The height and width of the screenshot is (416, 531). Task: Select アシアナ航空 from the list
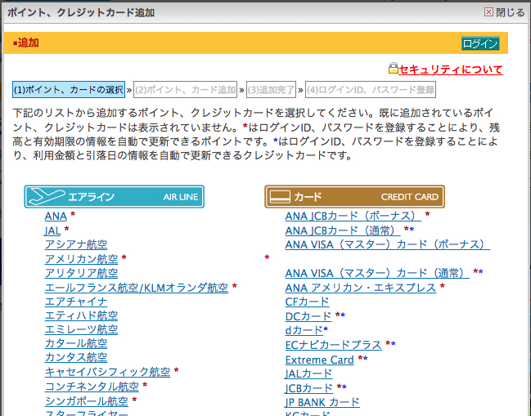click(76, 244)
